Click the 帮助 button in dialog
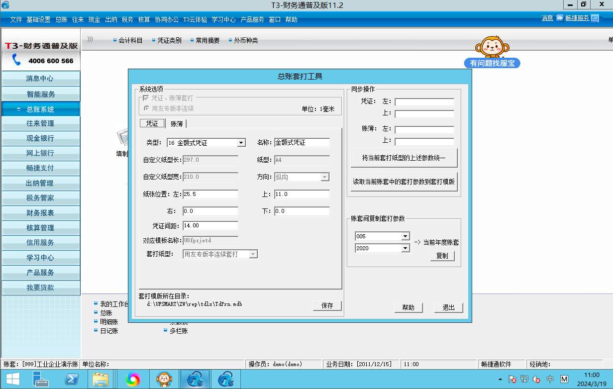613x389 pixels. [409, 307]
